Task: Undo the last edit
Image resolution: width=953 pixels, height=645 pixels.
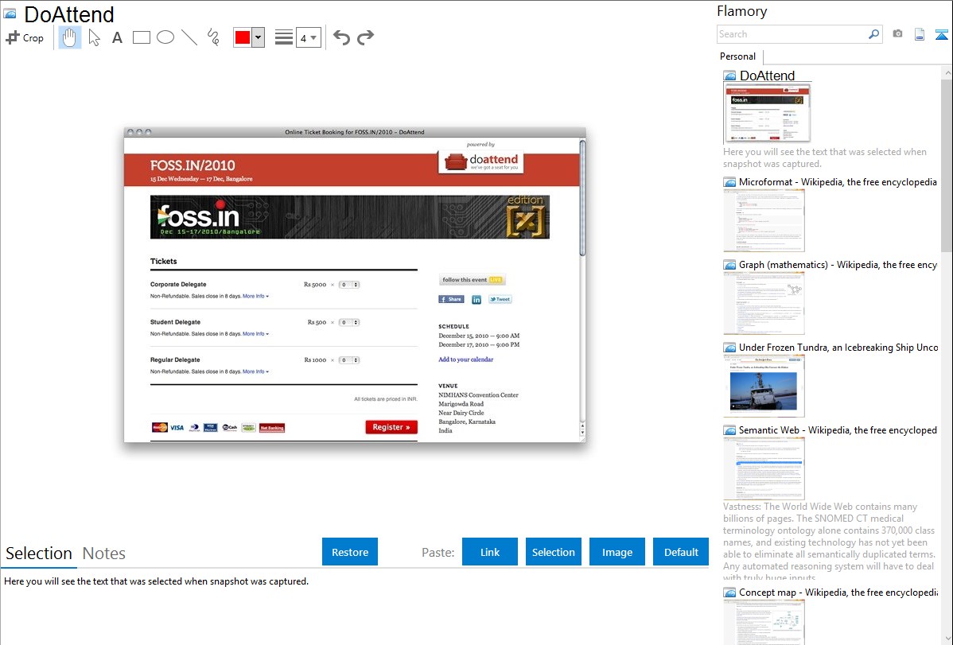Action: [341, 37]
